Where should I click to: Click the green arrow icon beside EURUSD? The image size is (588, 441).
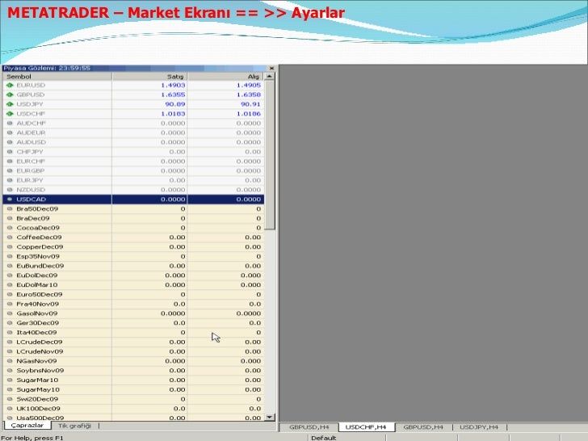tap(10, 85)
